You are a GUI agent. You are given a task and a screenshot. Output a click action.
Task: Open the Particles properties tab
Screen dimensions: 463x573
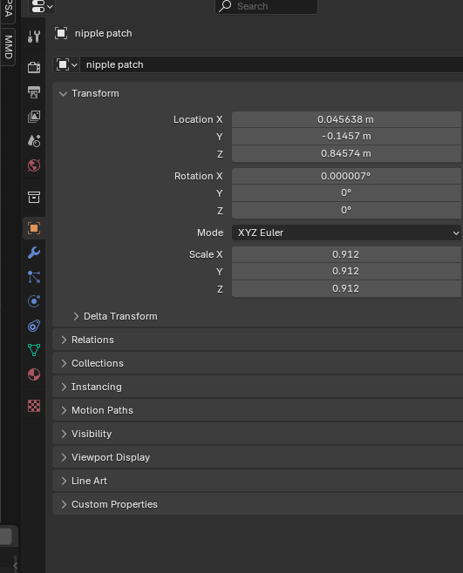[34, 277]
